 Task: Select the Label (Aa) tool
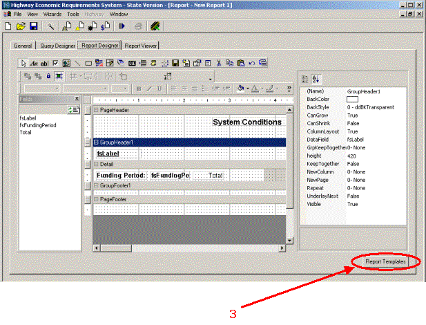34,63
